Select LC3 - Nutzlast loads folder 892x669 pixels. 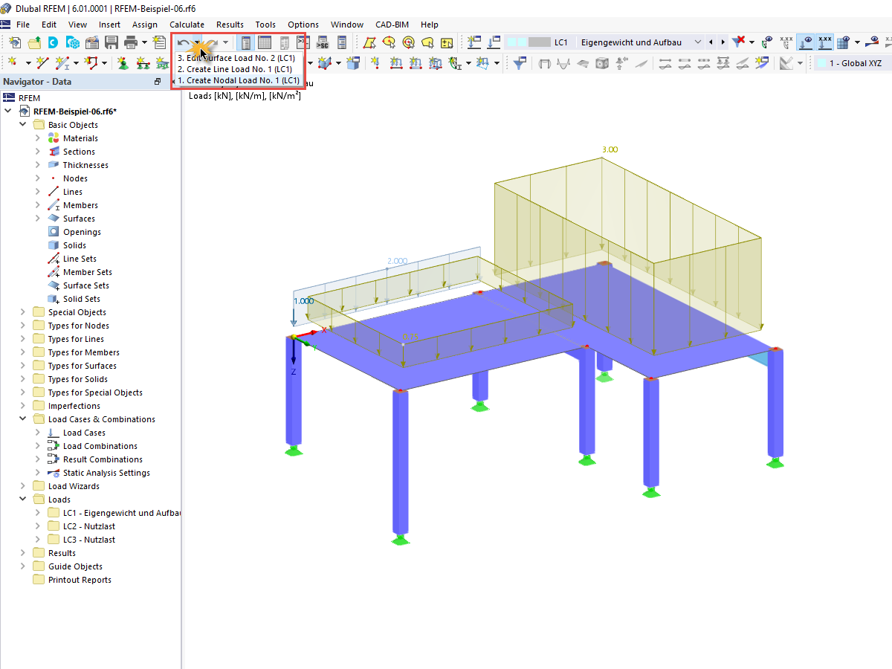tap(89, 540)
